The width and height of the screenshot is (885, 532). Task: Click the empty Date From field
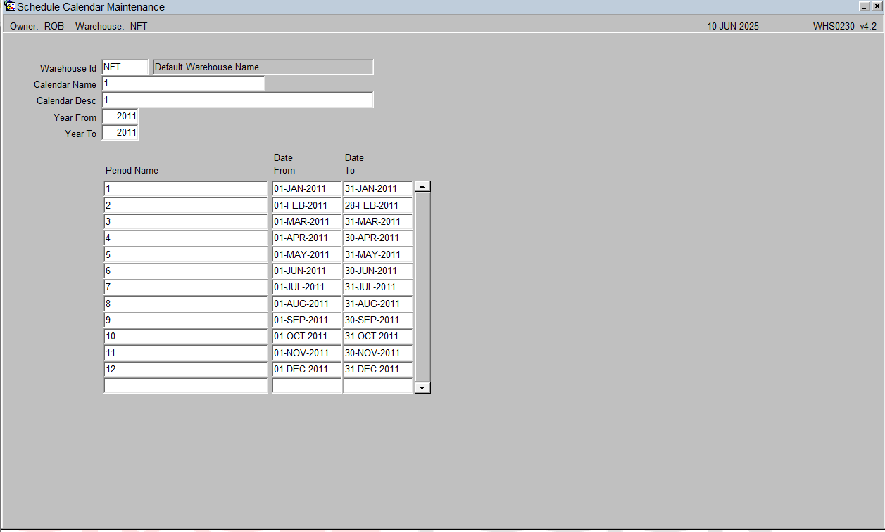306,386
